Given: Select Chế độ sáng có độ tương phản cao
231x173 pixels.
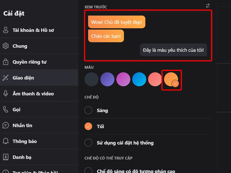Looking at the screenshot, I should [88, 171].
